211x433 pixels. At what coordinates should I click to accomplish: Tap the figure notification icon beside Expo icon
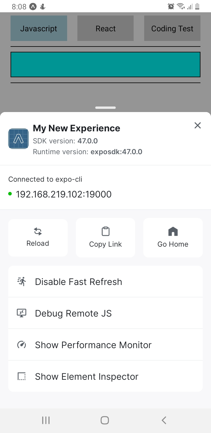(42, 6)
